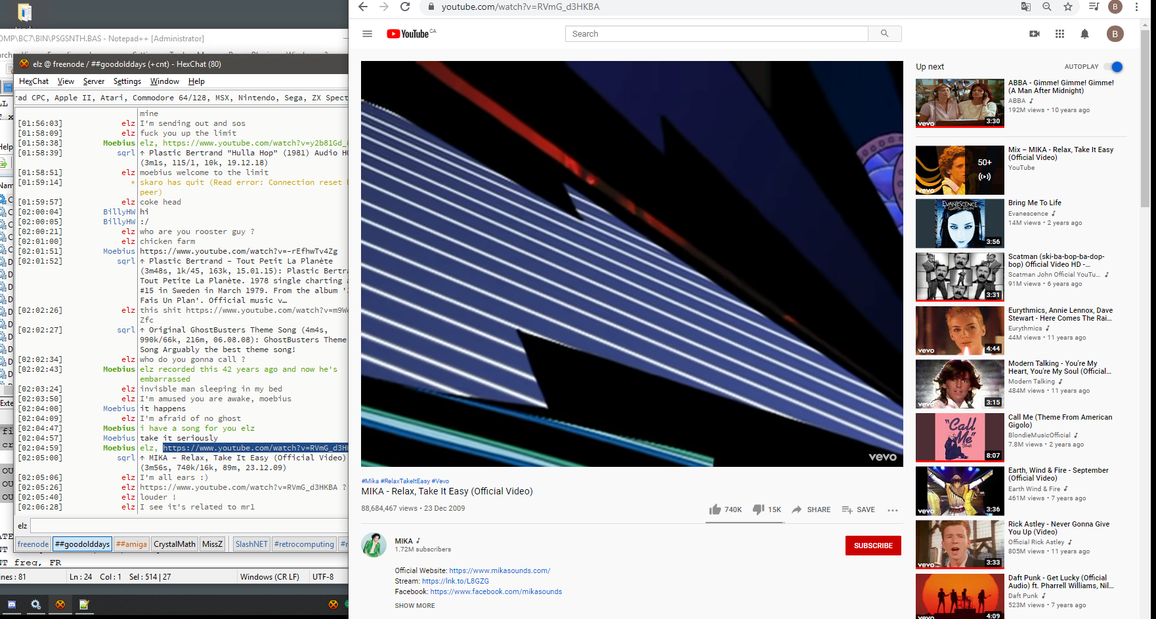Switch to the ##amiga channel tab
This screenshot has width=1156, height=619.
131,544
